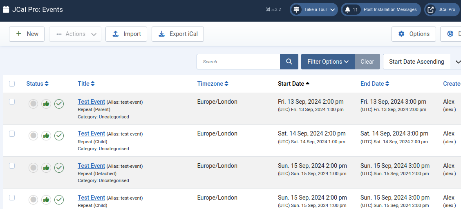
Task: Open the Start Date Ascending sort dropdown
Action: click(422, 62)
